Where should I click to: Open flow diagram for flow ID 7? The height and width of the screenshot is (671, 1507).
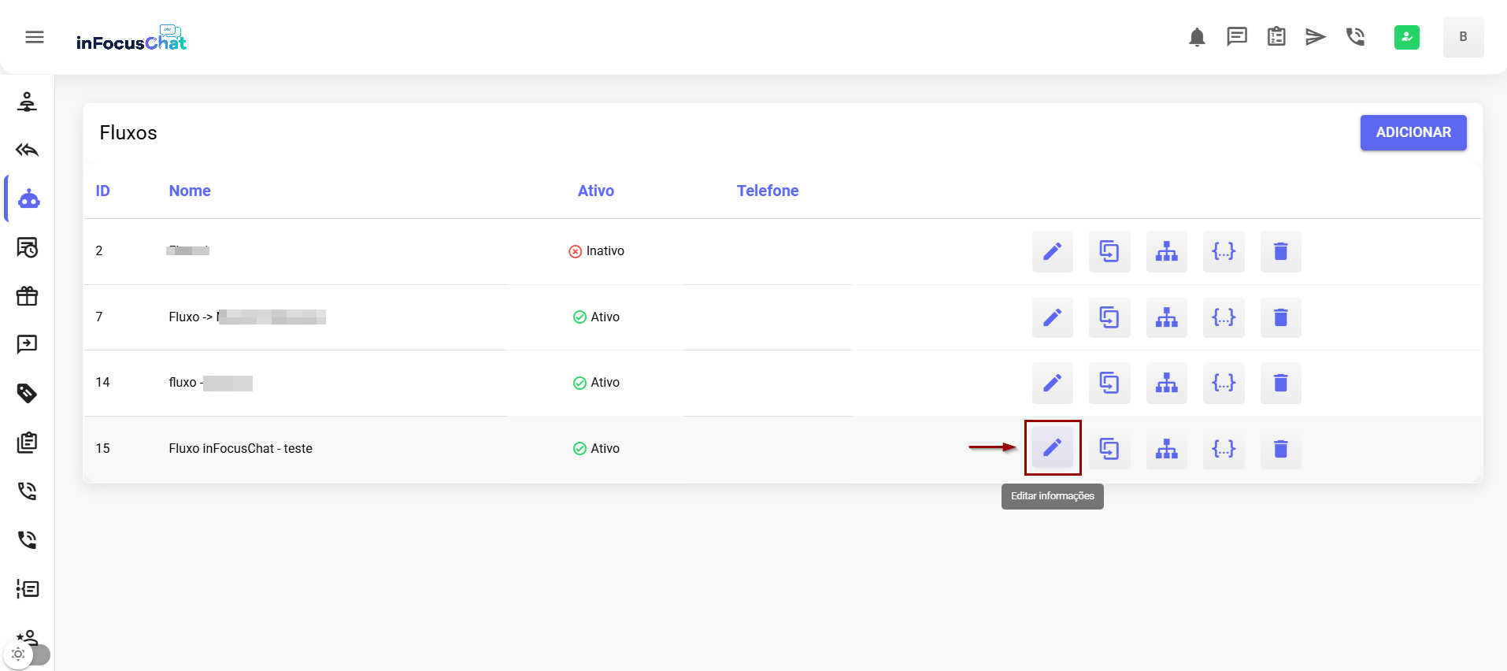coord(1166,317)
